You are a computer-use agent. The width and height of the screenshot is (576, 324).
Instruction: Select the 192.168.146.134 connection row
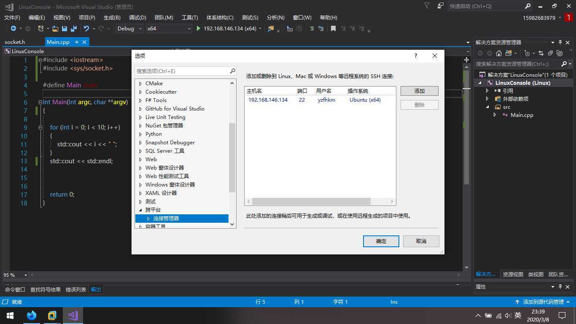point(320,100)
